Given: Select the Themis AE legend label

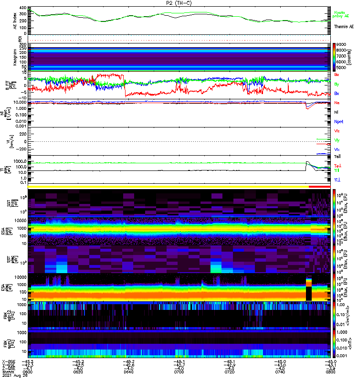Looking at the screenshot, I should pos(344,27).
